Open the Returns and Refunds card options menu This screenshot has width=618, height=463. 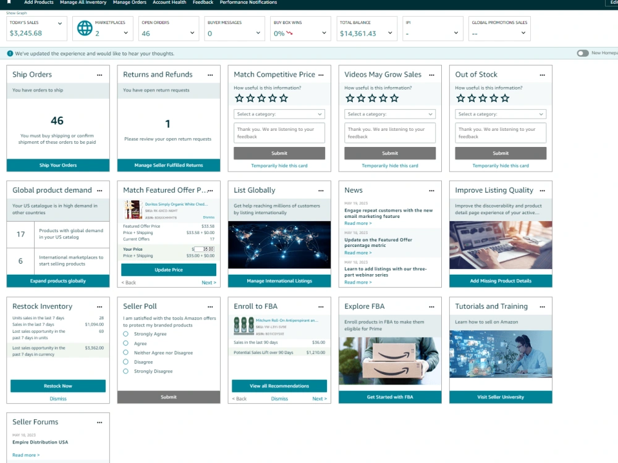(x=211, y=75)
